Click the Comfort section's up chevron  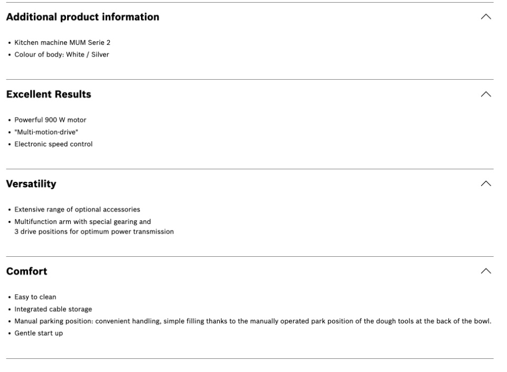[x=486, y=271]
